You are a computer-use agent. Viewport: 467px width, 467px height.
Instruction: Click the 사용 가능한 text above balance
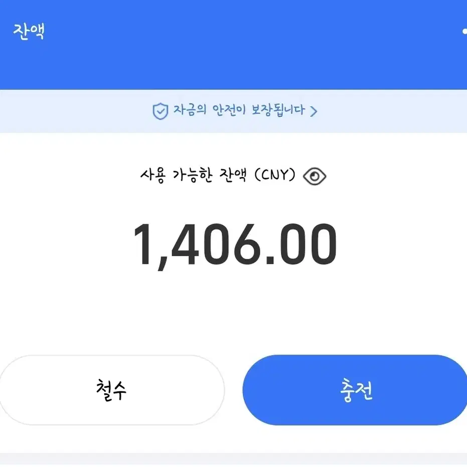tap(177, 175)
